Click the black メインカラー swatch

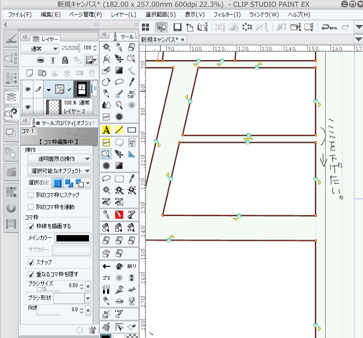pos(72,238)
